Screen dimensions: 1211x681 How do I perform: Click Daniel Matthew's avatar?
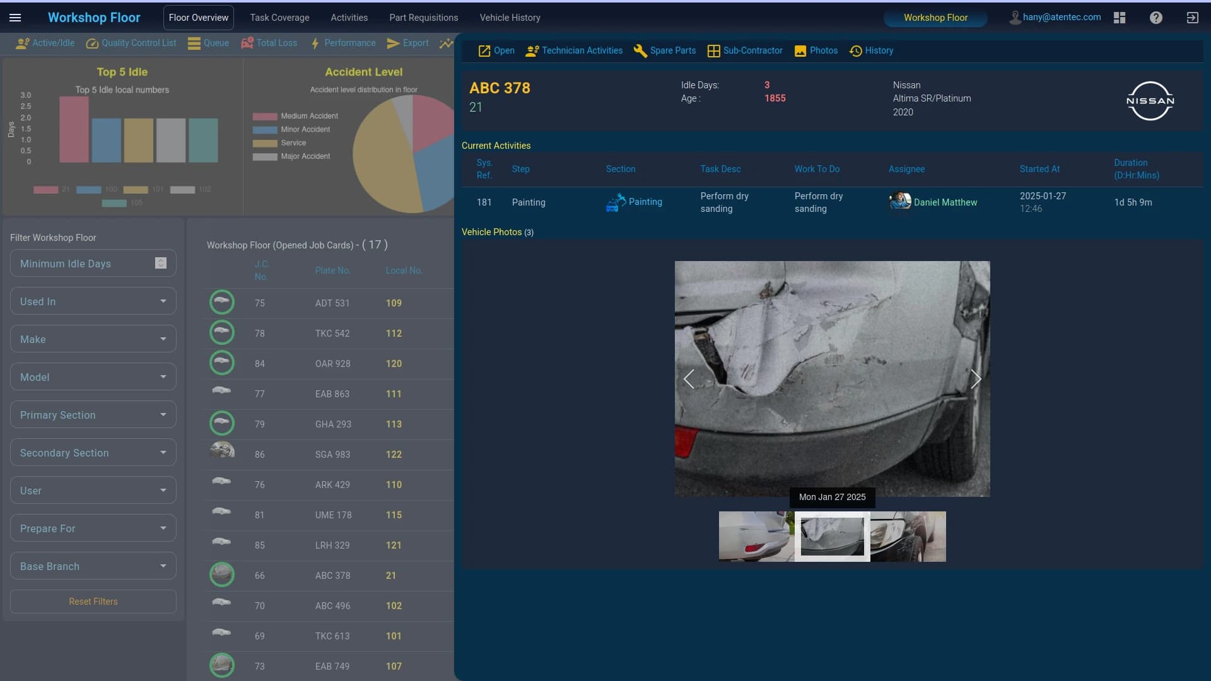pos(900,202)
